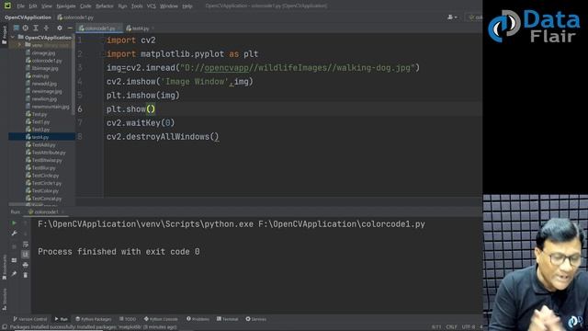The image size is (588, 331).
Task: Click colorcode1.py breadcrumb in navigation bar
Action: [75, 17]
